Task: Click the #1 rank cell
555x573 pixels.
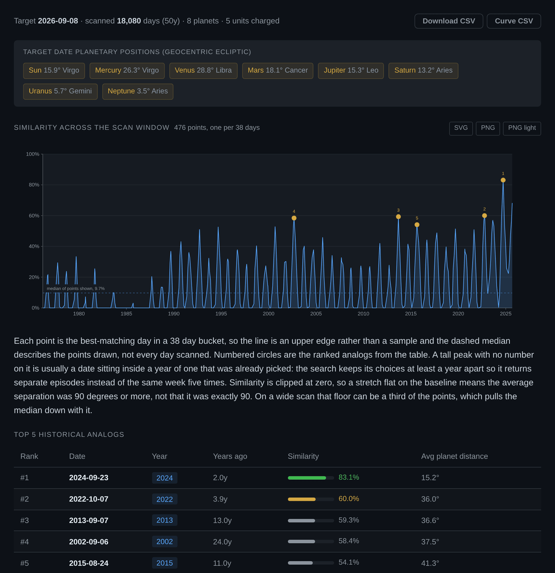Action: (25, 478)
